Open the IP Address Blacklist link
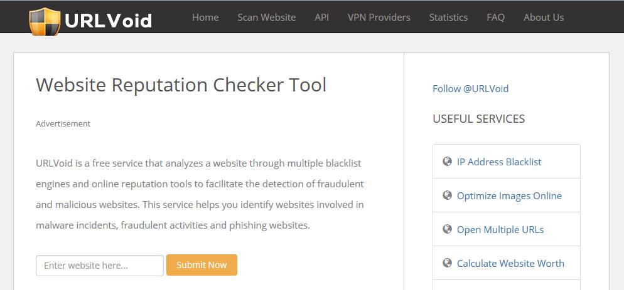Screen dimensions: 624x290 point(499,162)
